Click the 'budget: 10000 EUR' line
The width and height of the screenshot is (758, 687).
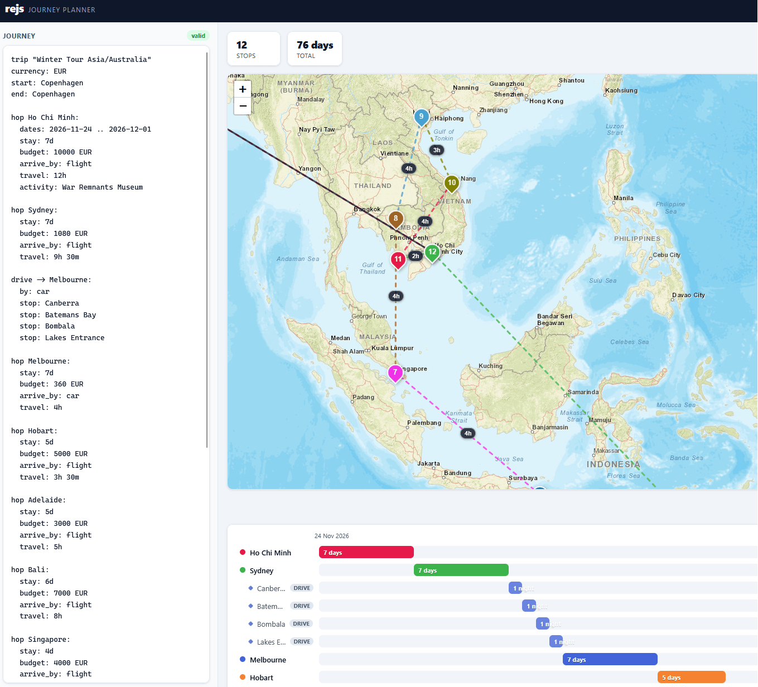(x=56, y=152)
